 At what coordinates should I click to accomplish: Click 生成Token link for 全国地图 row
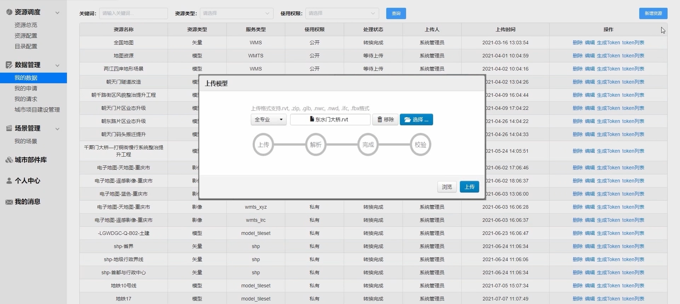pos(608,43)
